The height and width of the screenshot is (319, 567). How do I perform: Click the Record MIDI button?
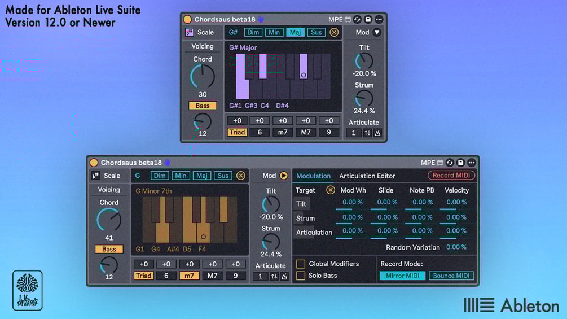(451, 176)
